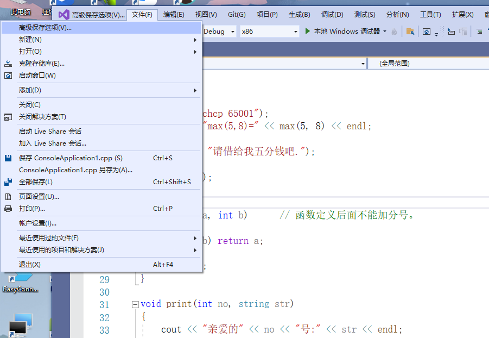Viewport: 489px width, 338px height.
Task: Choose 保存 ConsoleApplication1.cpp (S)
Action: click(x=101, y=158)
